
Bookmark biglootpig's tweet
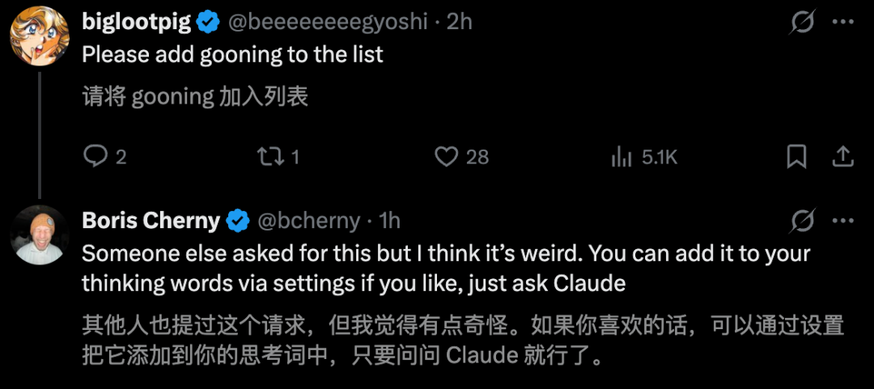click(x=796, y=156)
